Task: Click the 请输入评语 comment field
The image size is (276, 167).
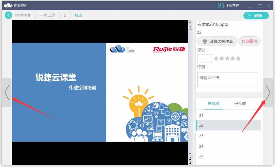Action: tap(228, 80)
